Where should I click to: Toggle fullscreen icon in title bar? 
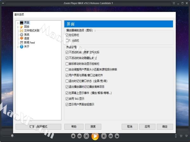point(174,3)
